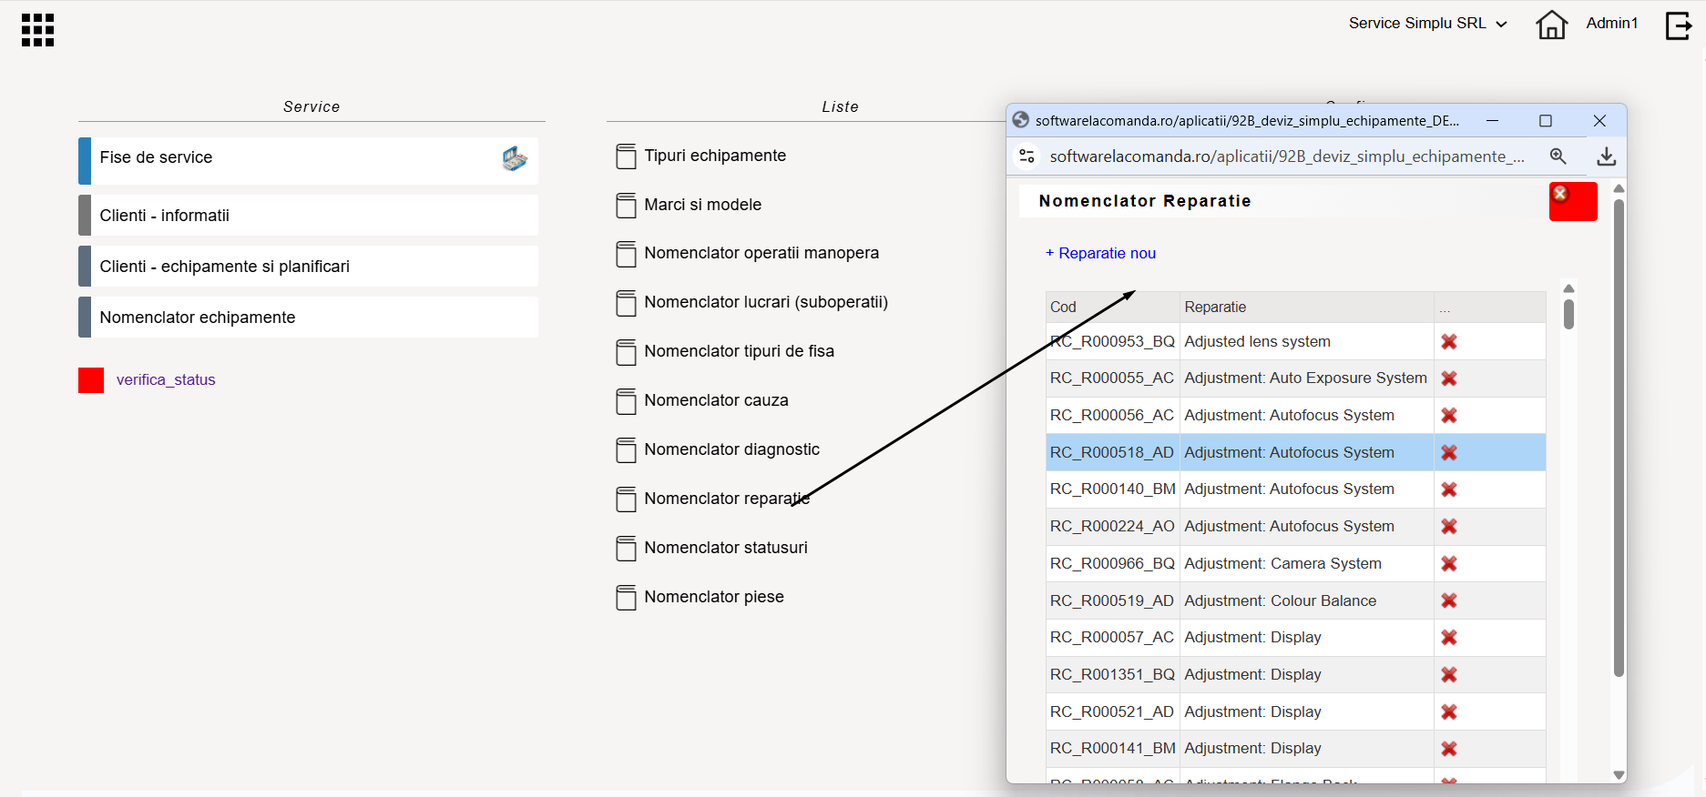Sort by the Reparatie column header
This screenshot has width=1706, height=797.
[1215, 308]
